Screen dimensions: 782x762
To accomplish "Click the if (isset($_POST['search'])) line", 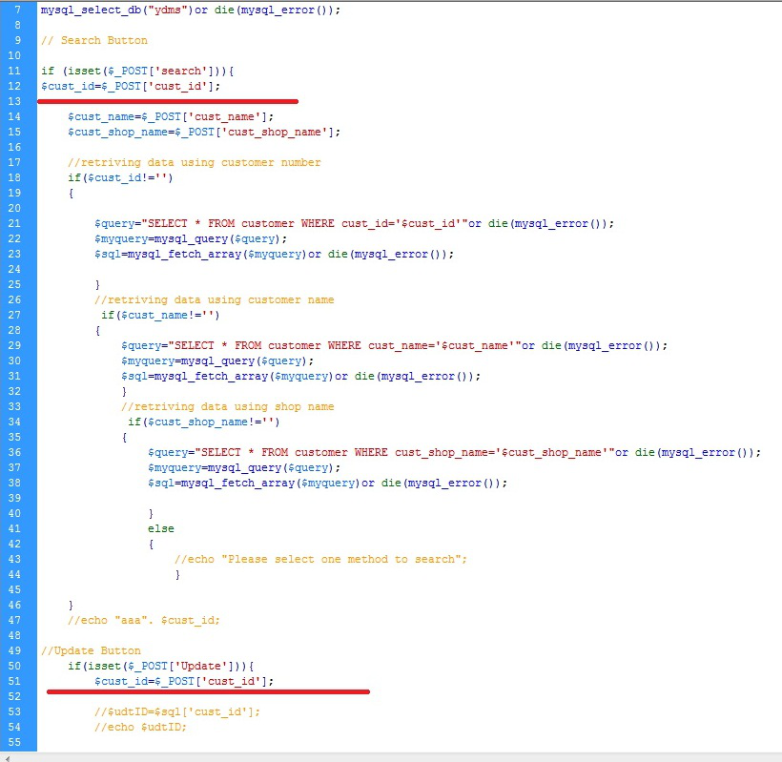I will [137, 72].
